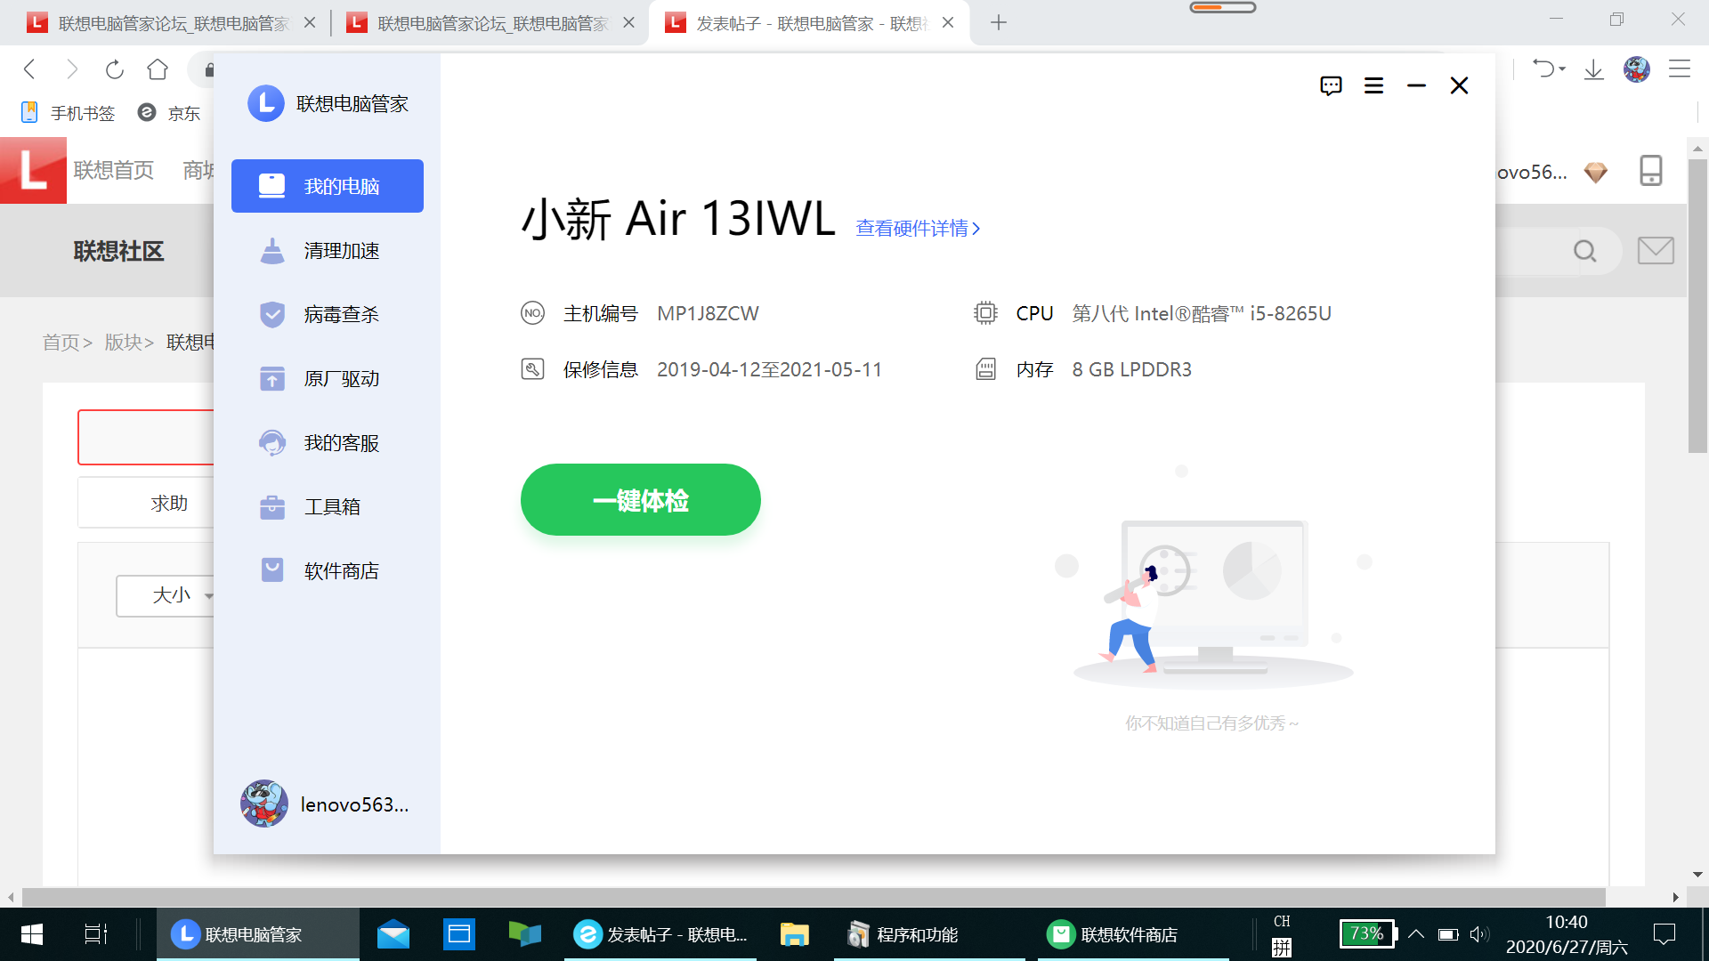Click the red-outlined title input field
1709x961 pixels.
pos(146,437)
